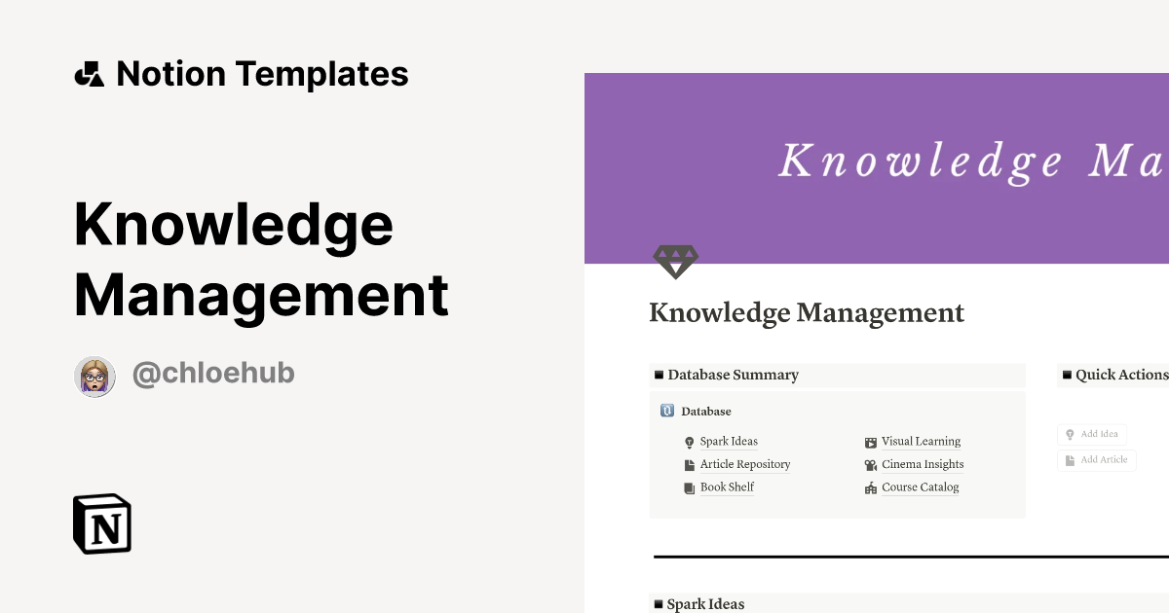Open the @chloehub creator profile link
This screenshot has height=613, width=1169.
coord(213,373)
